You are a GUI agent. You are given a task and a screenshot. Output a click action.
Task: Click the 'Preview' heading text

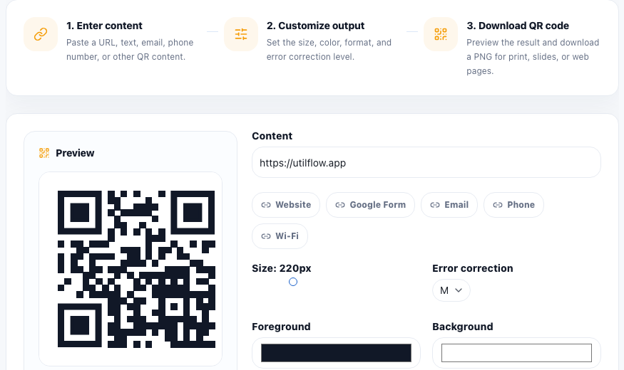click(75, 153)
